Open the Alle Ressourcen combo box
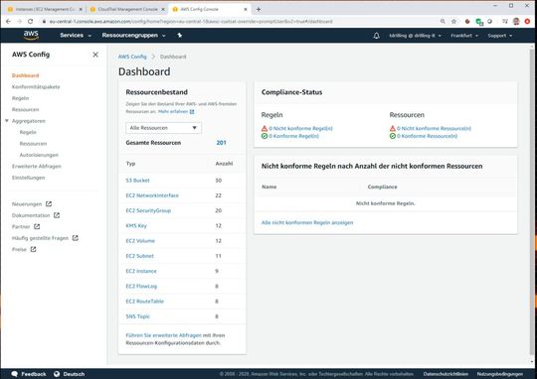Viewport: 537px width, 379px height. click(x=164, y=128)
